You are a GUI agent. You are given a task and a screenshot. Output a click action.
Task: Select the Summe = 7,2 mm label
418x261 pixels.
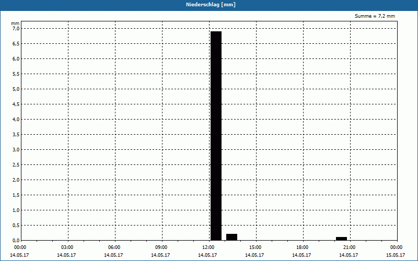pos(375,16)
